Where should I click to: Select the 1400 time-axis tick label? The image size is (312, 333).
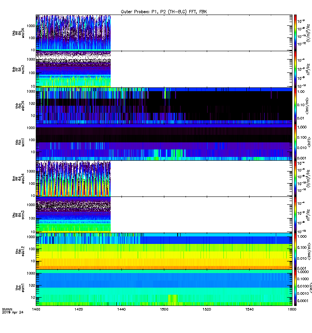pyautogui.click(x=36, y=309)
